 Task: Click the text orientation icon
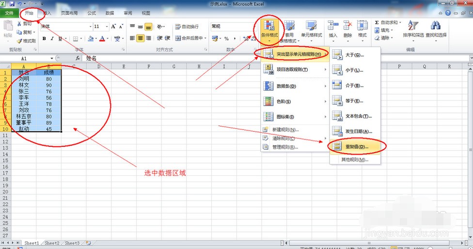159,27
